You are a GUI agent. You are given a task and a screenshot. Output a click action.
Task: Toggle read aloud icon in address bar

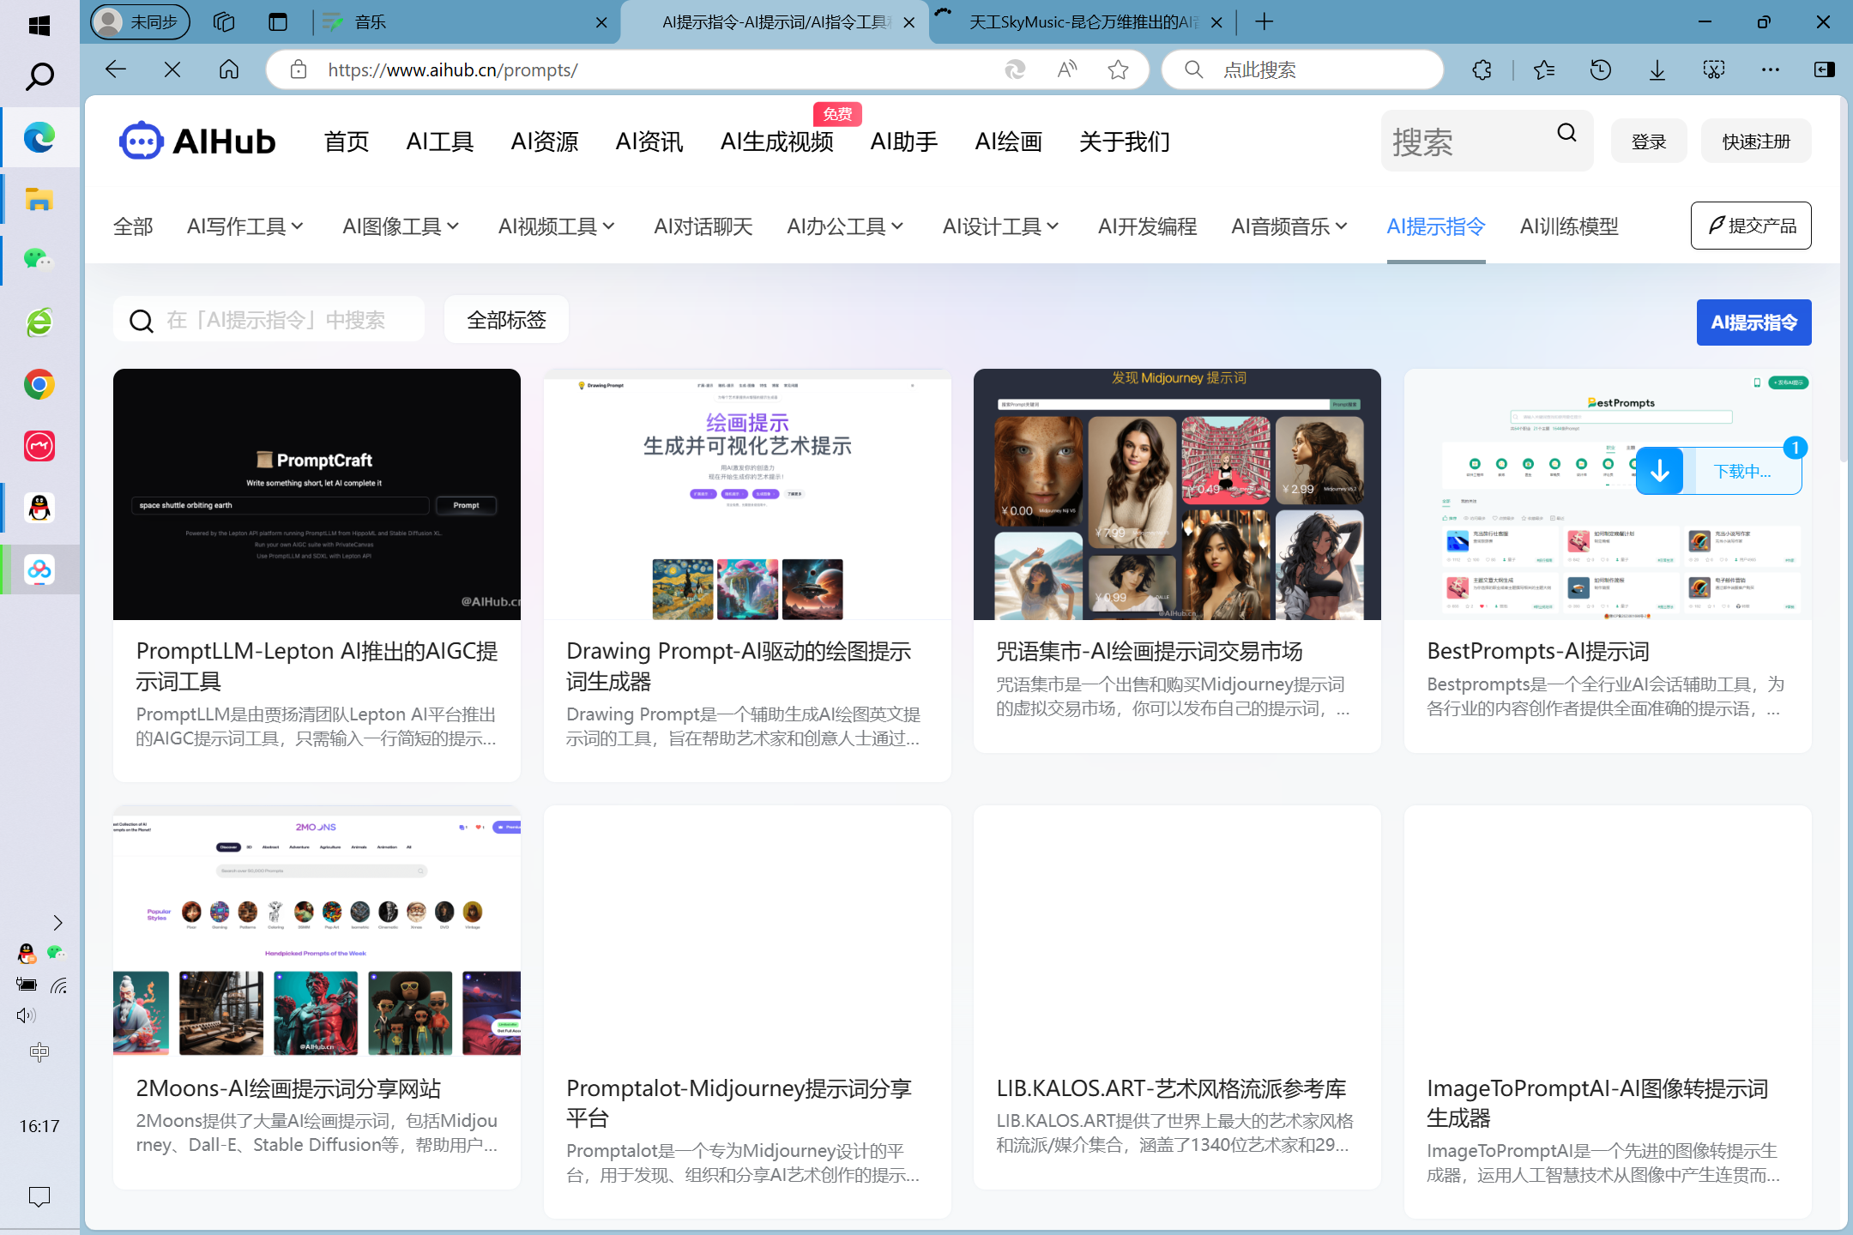(x=1067, y=69)
